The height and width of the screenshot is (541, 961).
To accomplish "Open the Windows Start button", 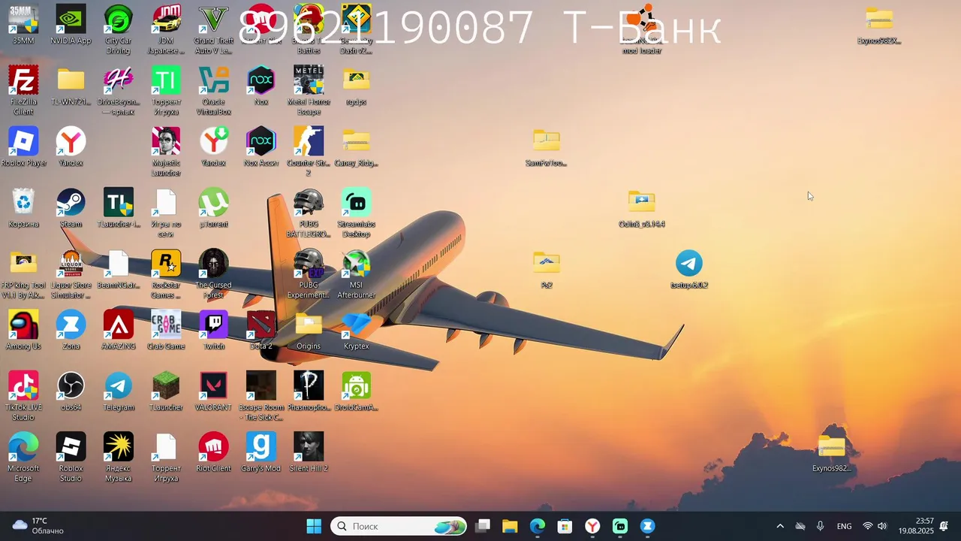I will tap(314, 526).
